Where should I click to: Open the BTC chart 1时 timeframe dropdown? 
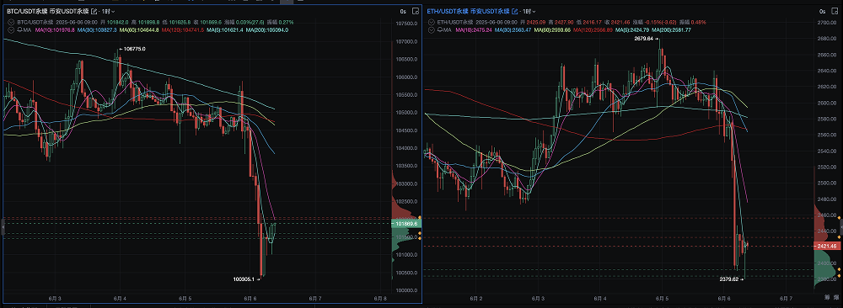point(109,11)
